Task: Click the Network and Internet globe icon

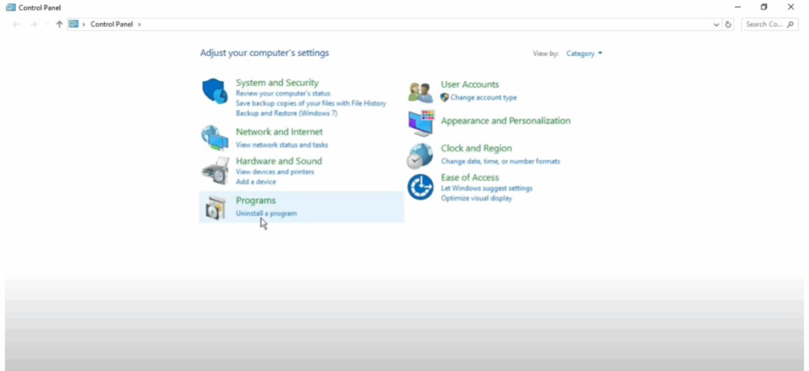Action: tap(214, 137)
